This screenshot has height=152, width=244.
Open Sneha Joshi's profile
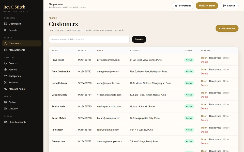(204, 104)
